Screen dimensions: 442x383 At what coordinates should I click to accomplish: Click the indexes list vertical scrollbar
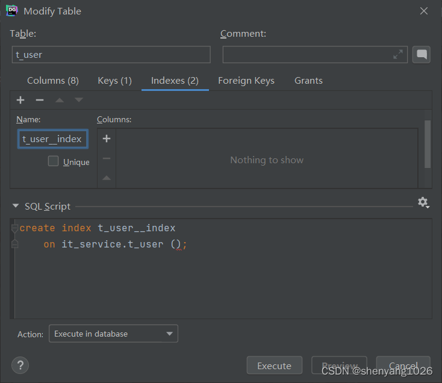pyautogui.click(x=428, y=145)
